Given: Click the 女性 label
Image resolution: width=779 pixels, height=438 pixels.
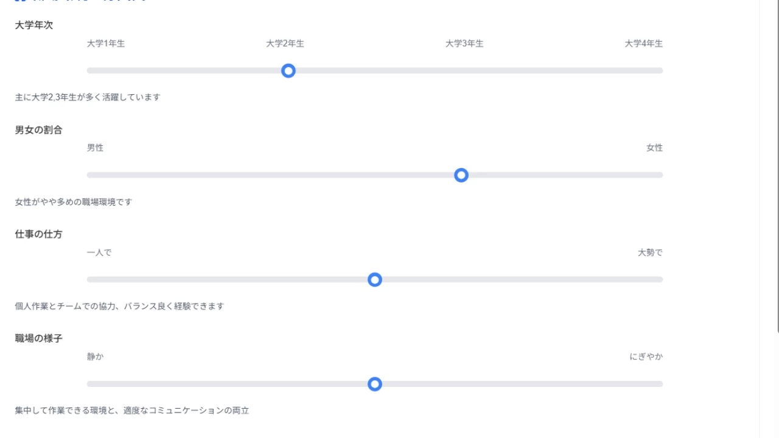Looking at the screenshot, I should pyautogui.click(x=654, y=148).
